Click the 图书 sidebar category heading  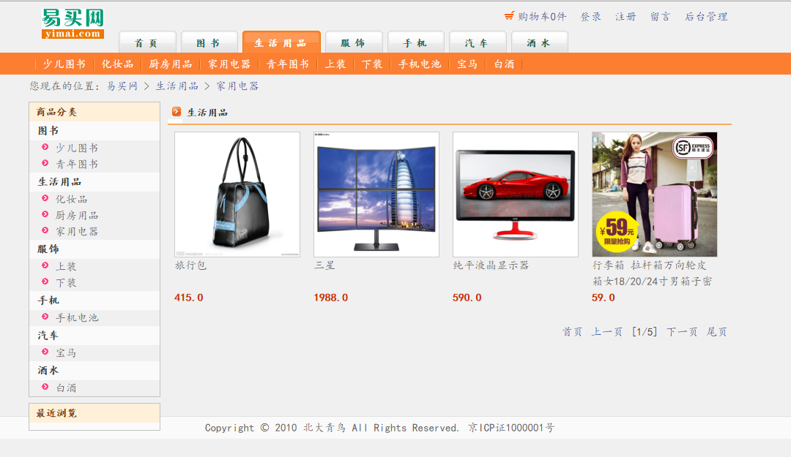pos(48,130)
